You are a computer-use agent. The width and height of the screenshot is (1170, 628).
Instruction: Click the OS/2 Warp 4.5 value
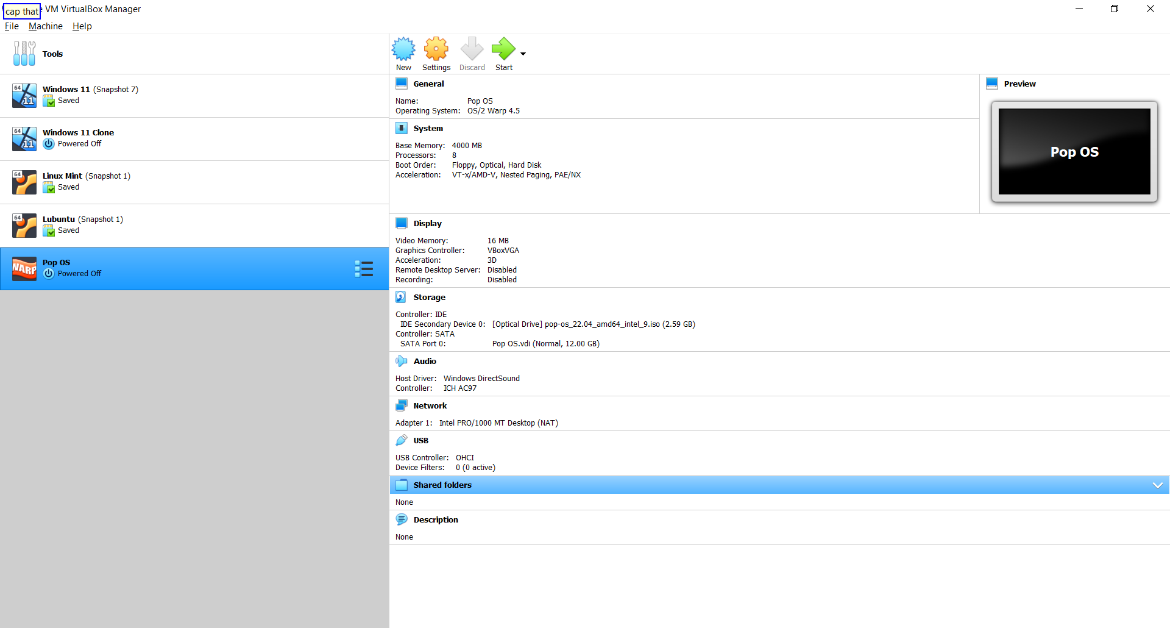pyautogui.click(x=494, y=111)
